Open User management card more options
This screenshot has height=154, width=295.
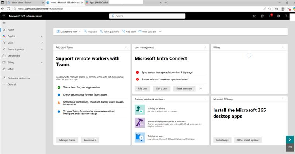(205, 47)
